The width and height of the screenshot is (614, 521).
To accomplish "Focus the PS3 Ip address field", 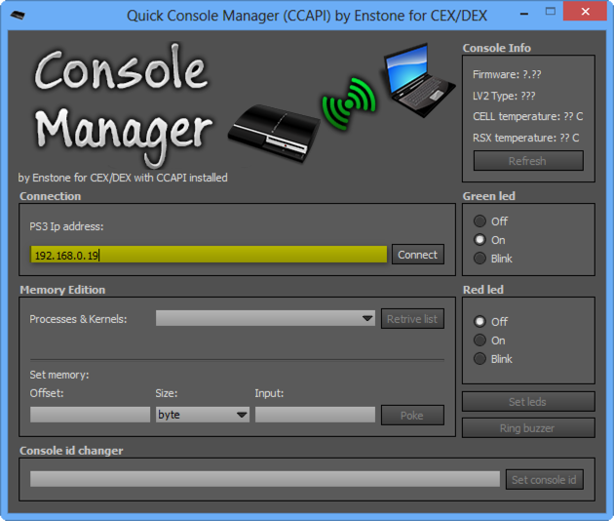I will (x=209, y=255).
